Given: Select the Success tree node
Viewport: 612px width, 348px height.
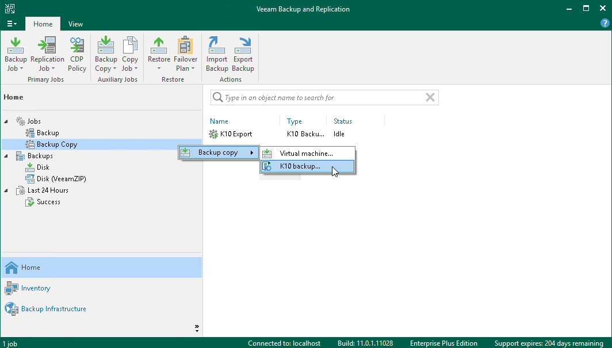Looking at the screenshot, I should [x=48, y=202].
